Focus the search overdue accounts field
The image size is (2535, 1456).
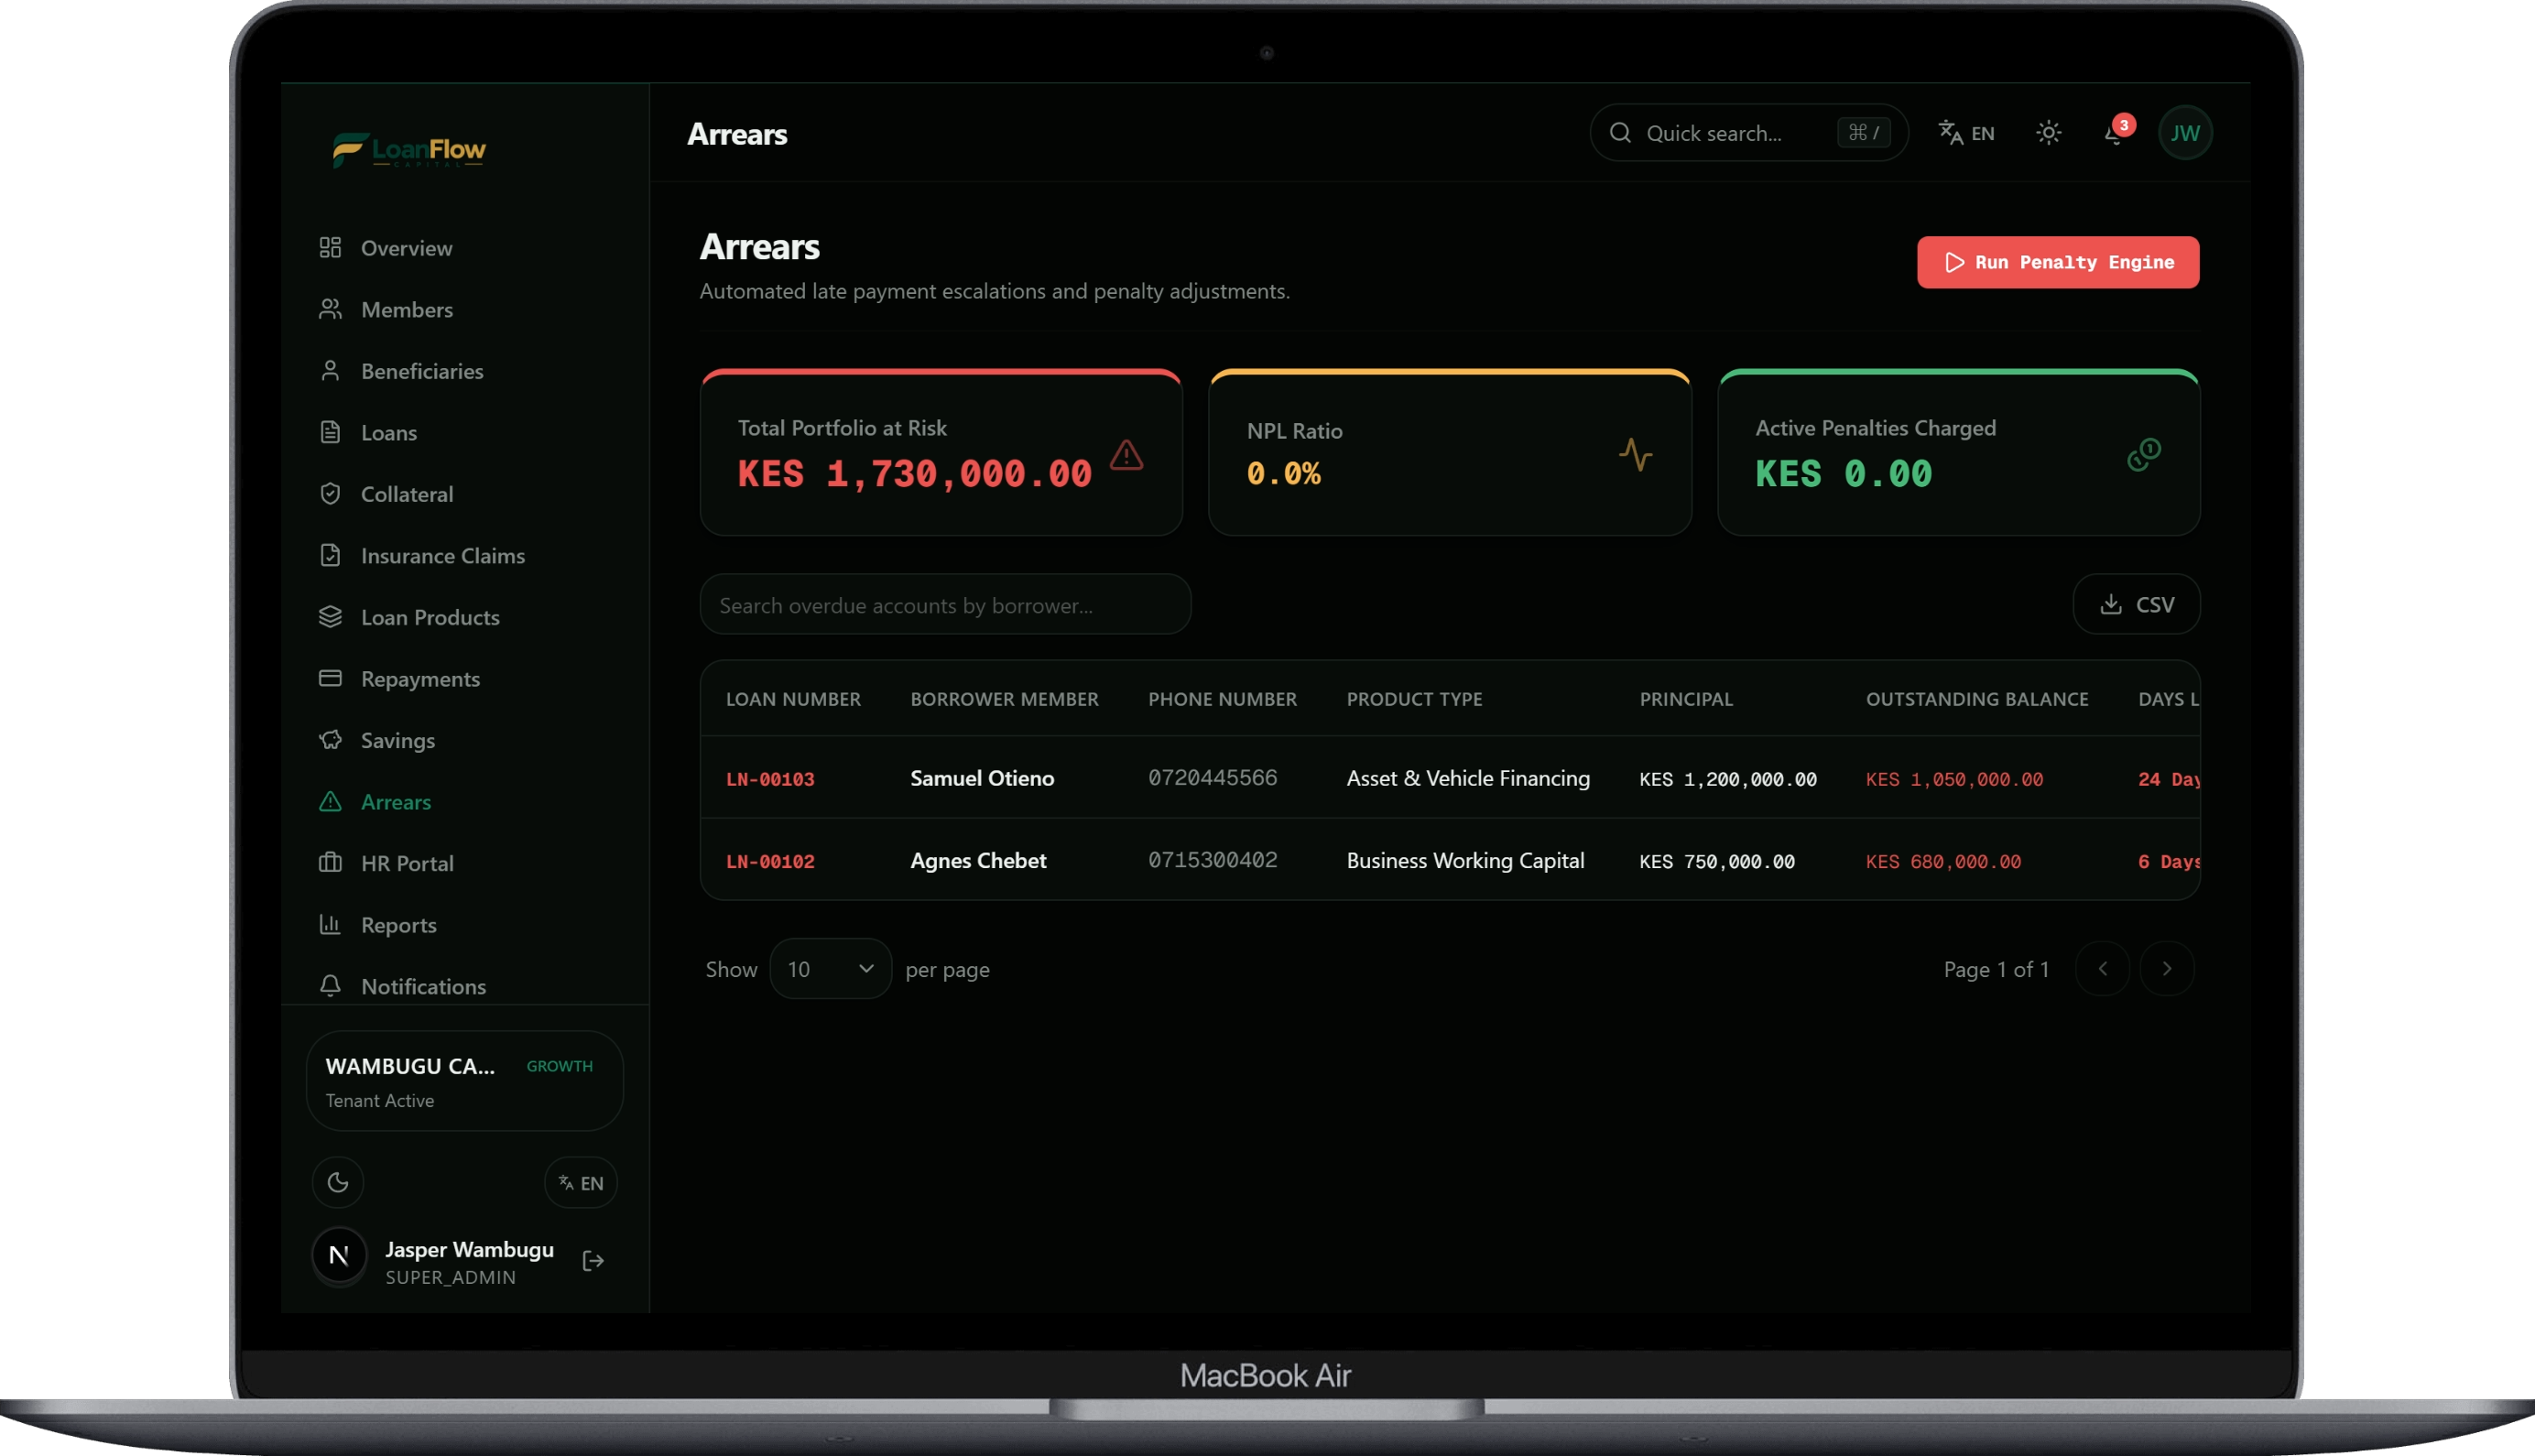[x=945, y=604]
